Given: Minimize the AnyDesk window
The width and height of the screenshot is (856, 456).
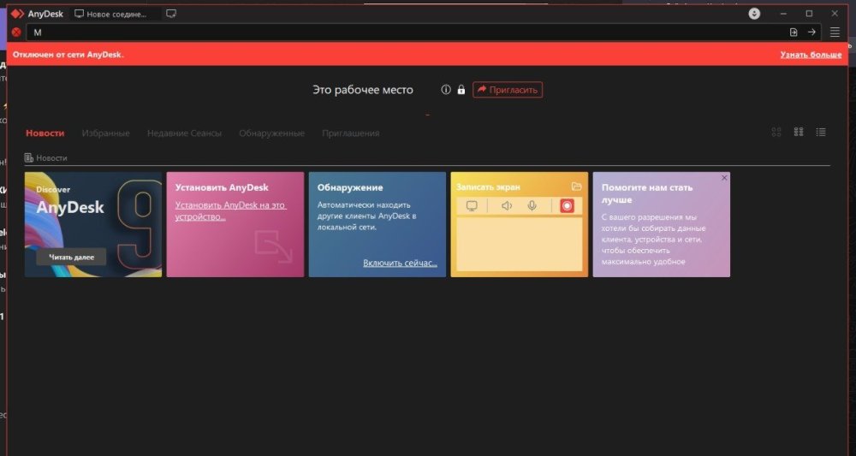Looking at the screenshot, I should pyautogui.click(x=784, y=14).
